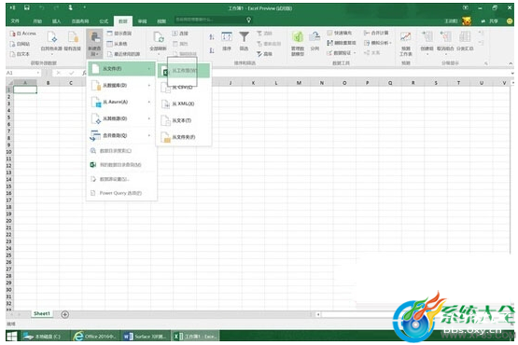Image resolution: width=518 pixels, height=345 pixels.
Task: Click Data Catalog Search menu item
Action: click(121, 151)
